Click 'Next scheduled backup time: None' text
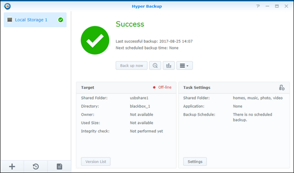294x173 pixels. (x=147, y=48)
